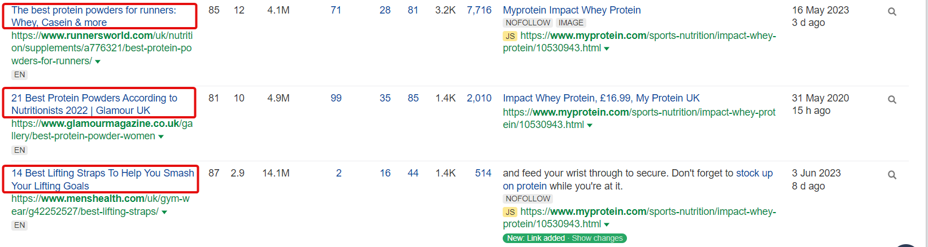This screenshot has height=247, width=928.
Task: Open 'The best protein powders for runners' link
Action: pos(94,16)
